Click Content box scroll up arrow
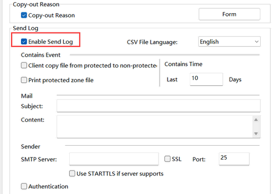Viewport: 275px width, 194px height. [256, 120]
